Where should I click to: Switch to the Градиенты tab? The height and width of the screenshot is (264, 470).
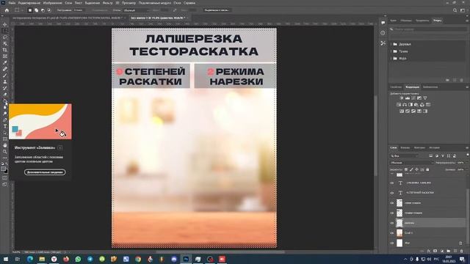[422, 21]
